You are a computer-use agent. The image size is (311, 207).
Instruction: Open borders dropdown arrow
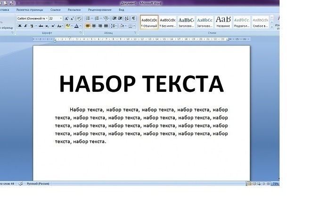click(134, 26)
